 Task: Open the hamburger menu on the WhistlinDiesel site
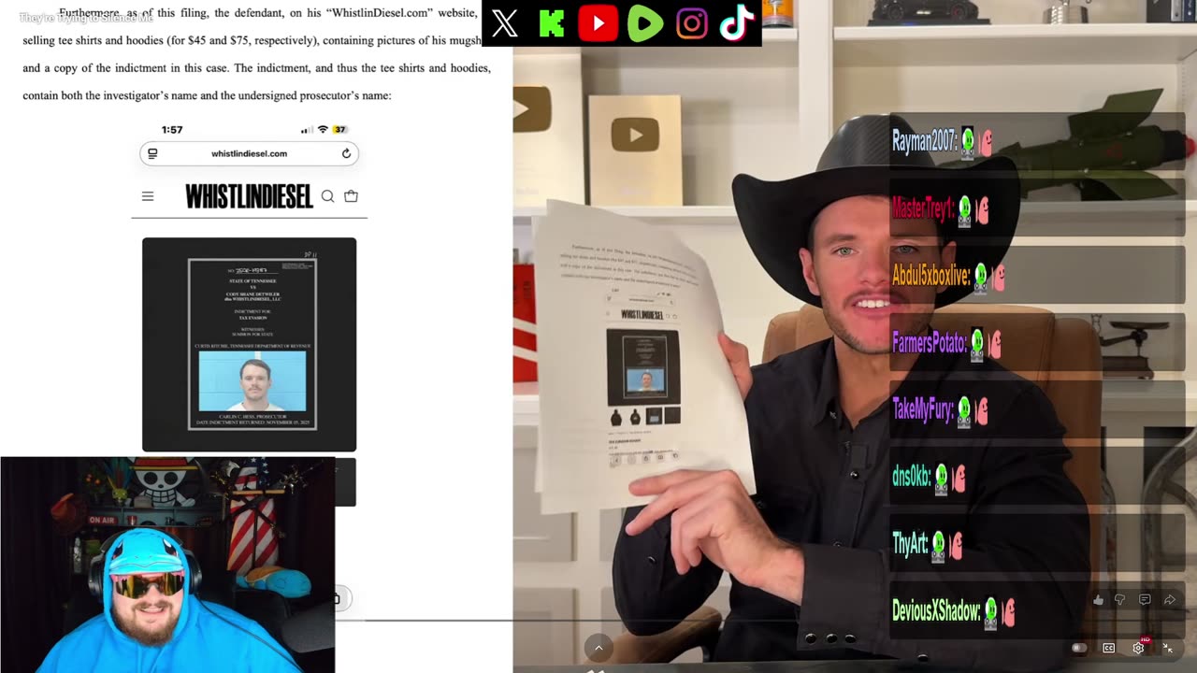(148, 196)
